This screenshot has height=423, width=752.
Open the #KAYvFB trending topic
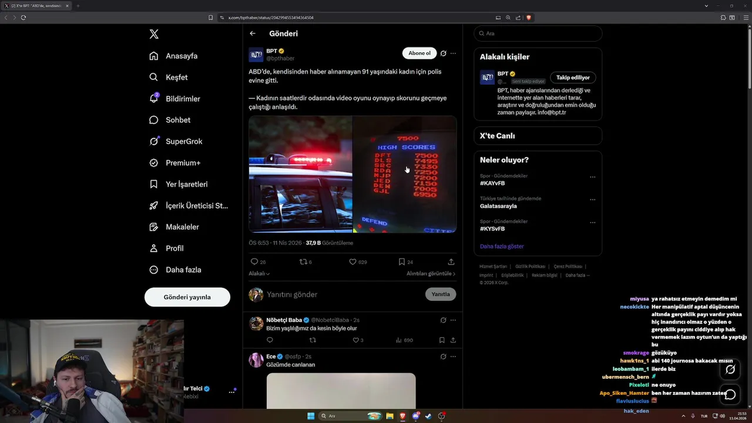point(492,183)
